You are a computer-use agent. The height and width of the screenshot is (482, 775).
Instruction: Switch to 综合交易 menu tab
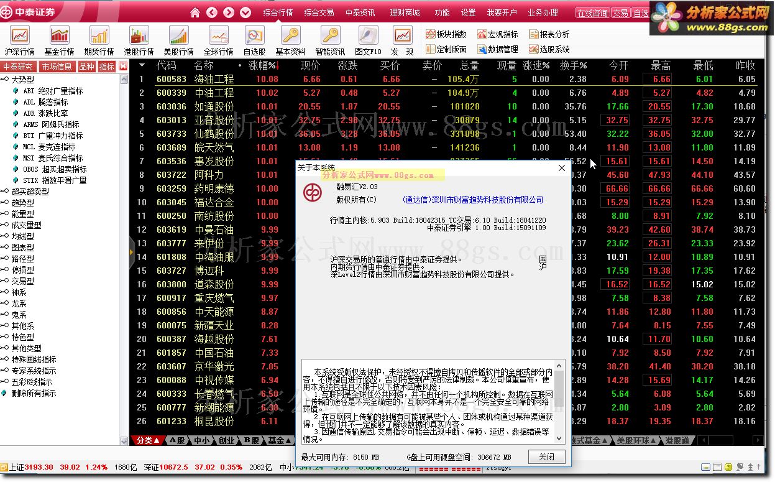319,12
